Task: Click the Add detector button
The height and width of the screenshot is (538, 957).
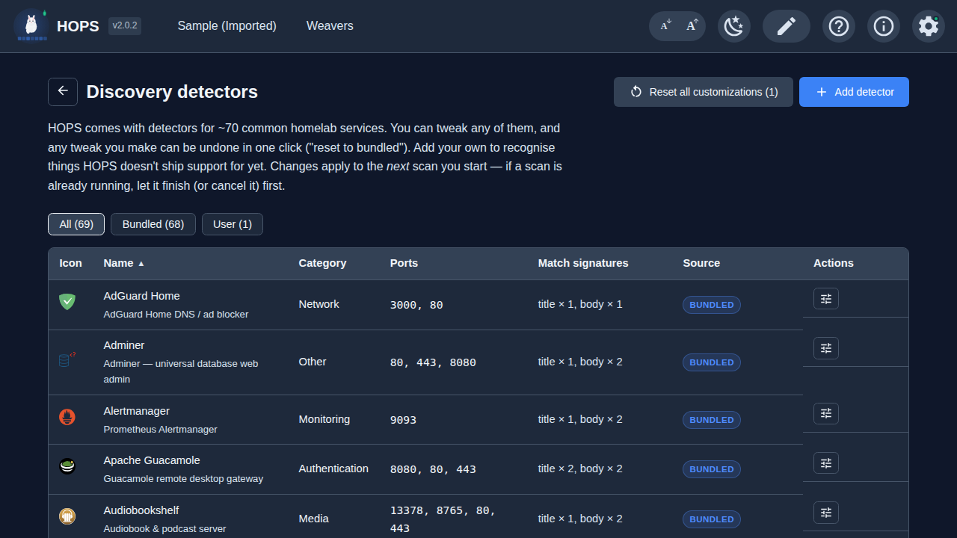Action: click(854, 92)
